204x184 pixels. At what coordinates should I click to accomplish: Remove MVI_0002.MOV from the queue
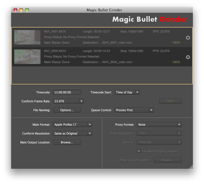click(x=188, y=57)
